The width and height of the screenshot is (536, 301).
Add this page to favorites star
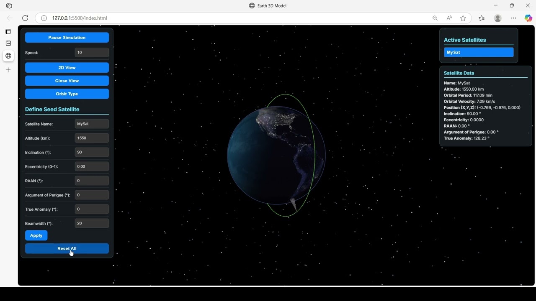coord(463,18)
